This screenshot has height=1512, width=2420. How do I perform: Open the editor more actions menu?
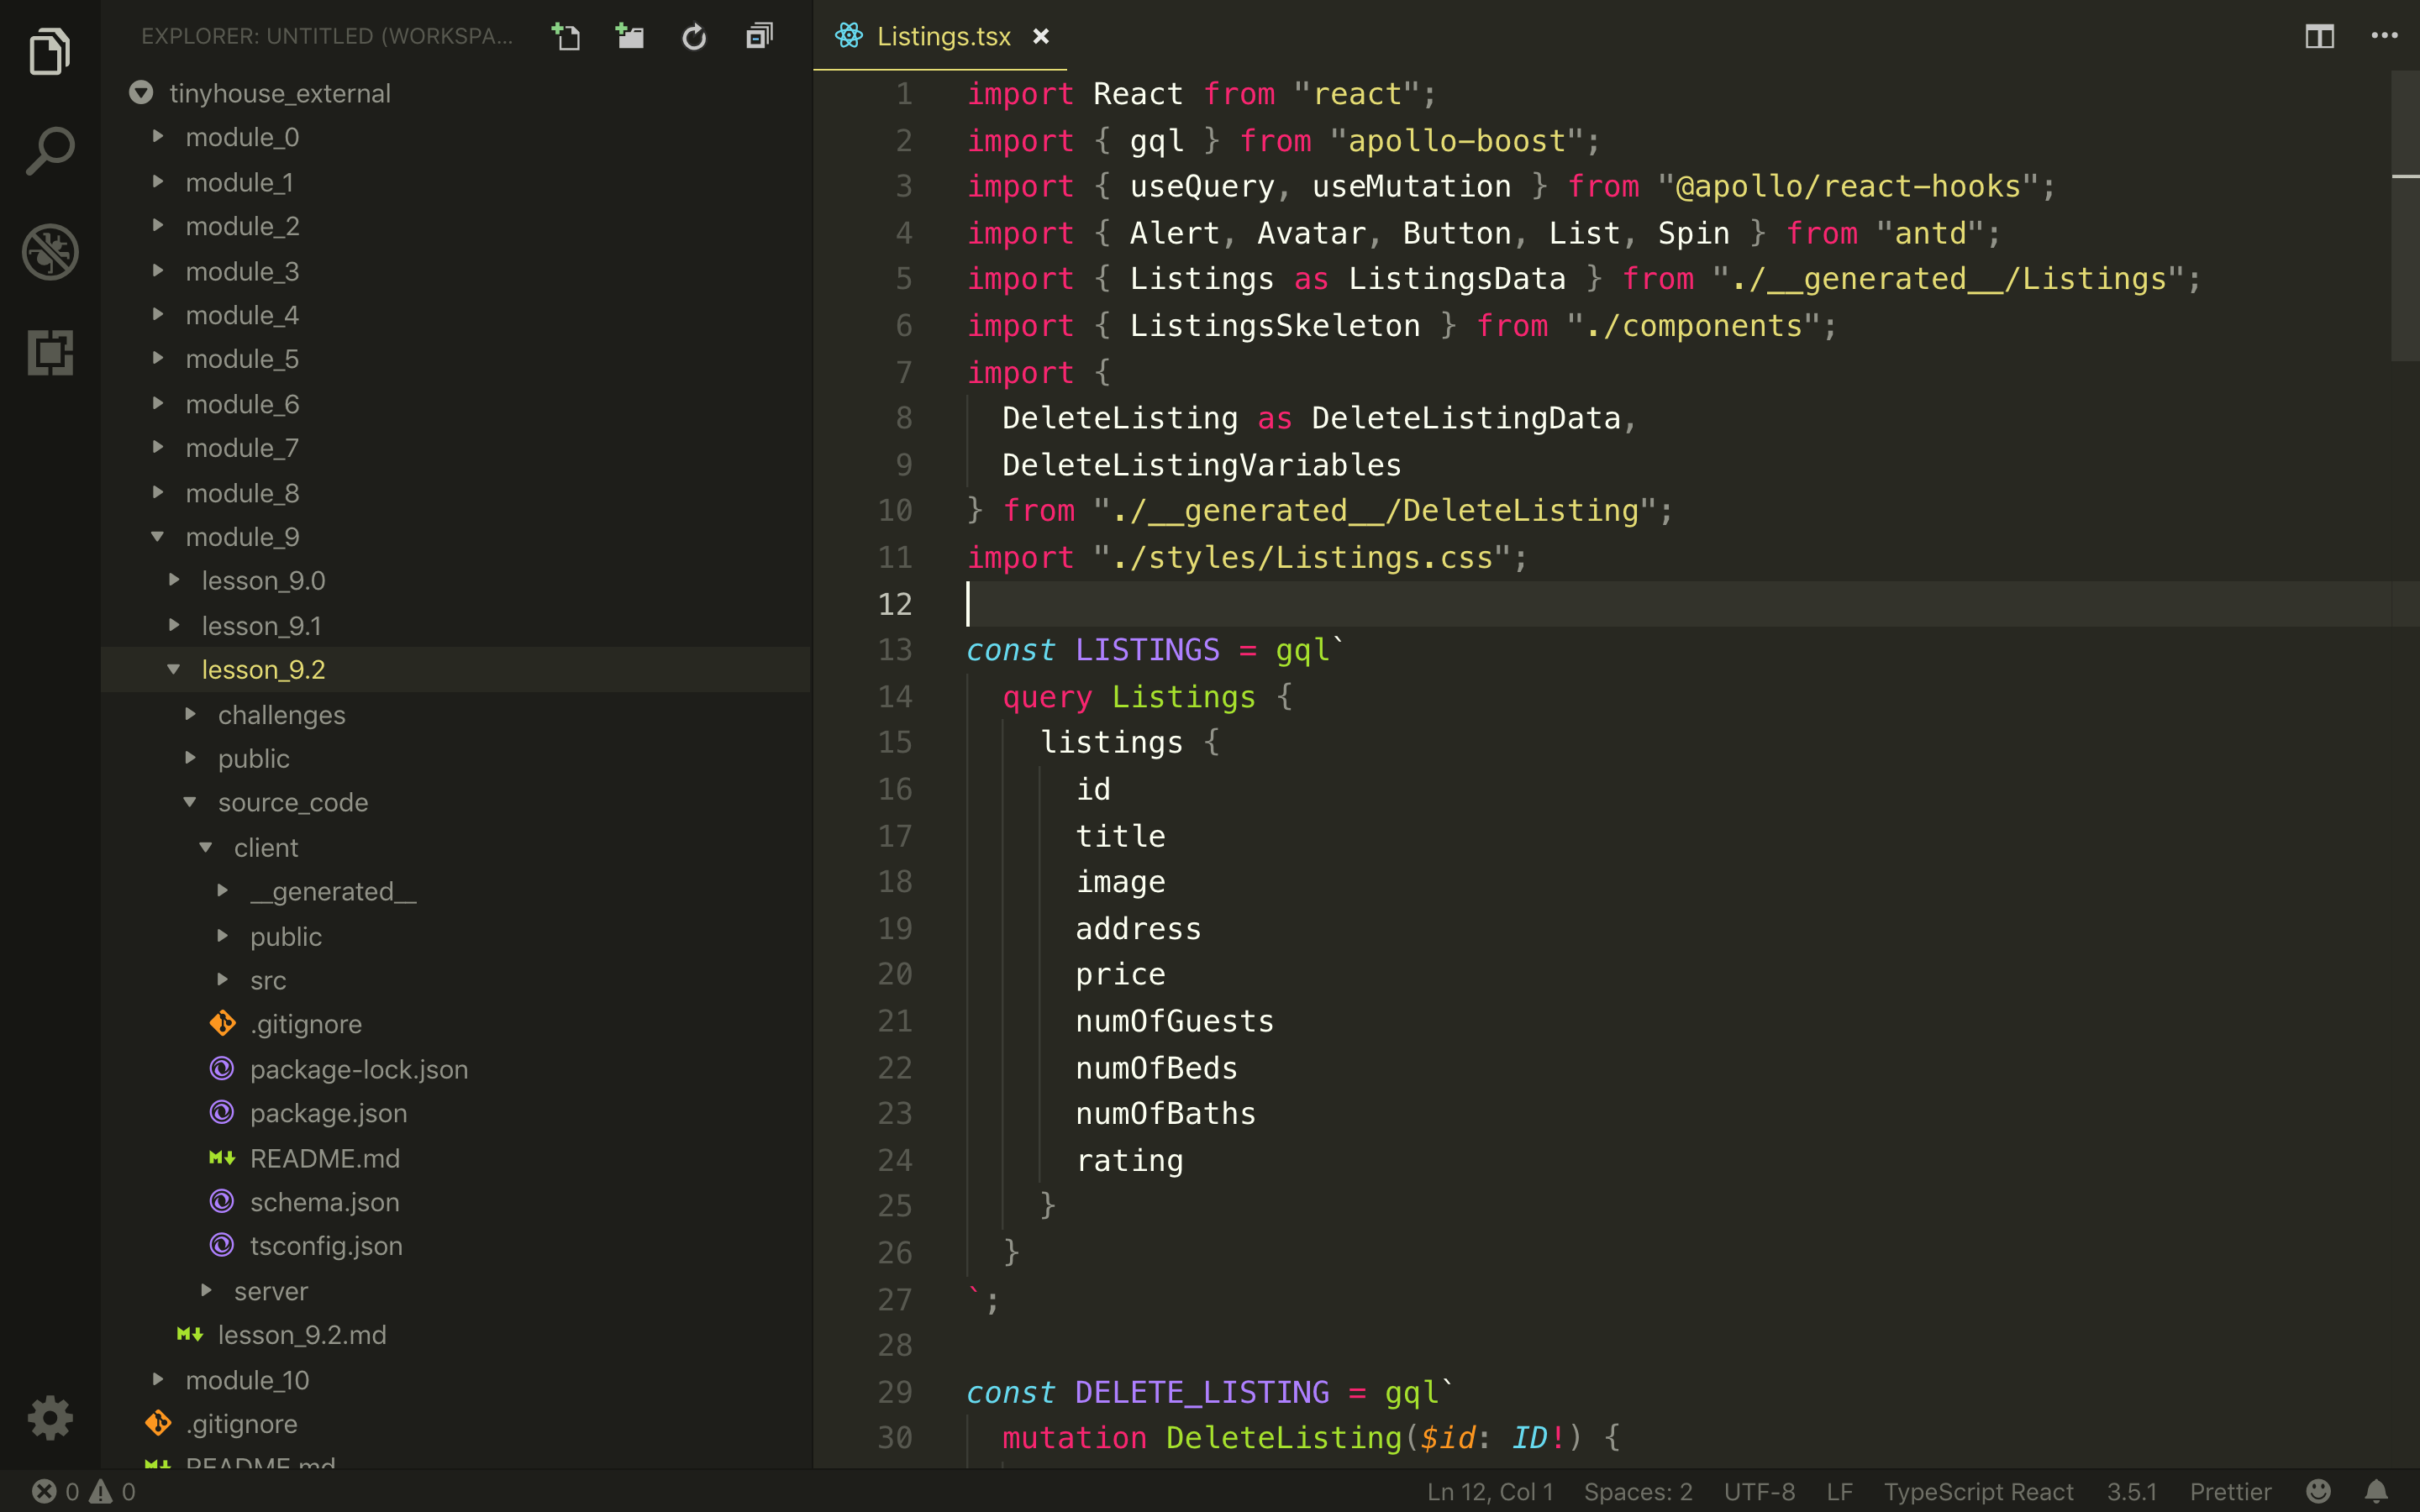click(2385, 37)
